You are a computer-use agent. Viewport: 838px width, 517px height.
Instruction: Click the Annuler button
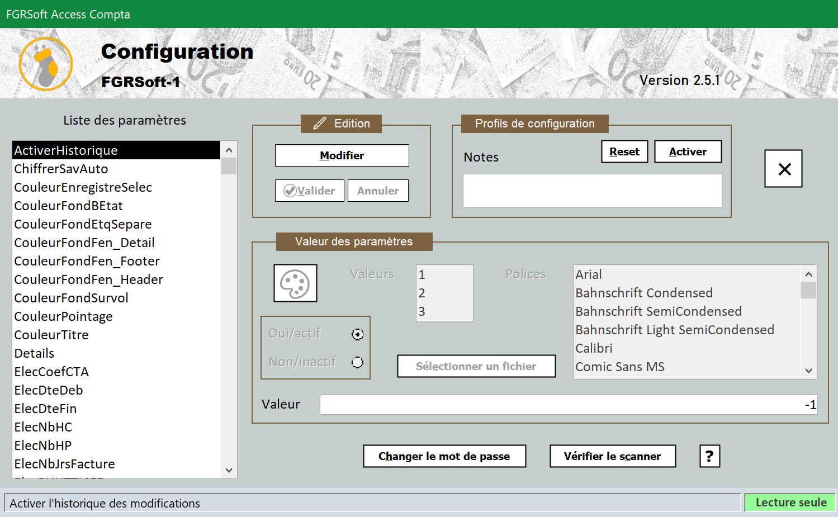click(378, 191)
